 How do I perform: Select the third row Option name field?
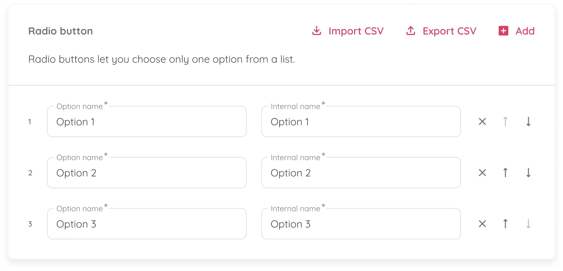pyautogui.click(x=147, y=224)
